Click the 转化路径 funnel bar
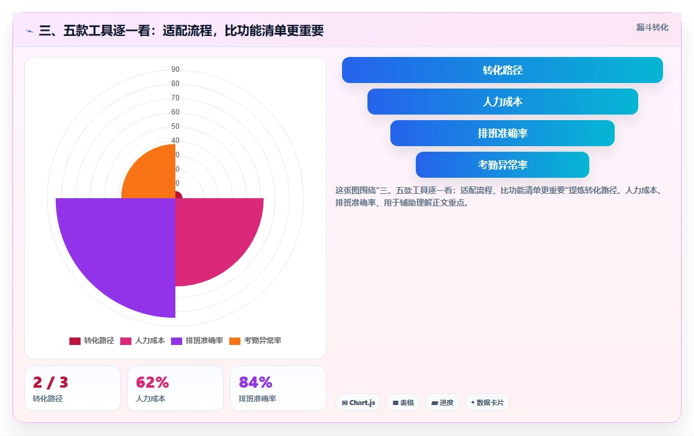This screenshot has height=436, width=694. click(x=503, y=70)
